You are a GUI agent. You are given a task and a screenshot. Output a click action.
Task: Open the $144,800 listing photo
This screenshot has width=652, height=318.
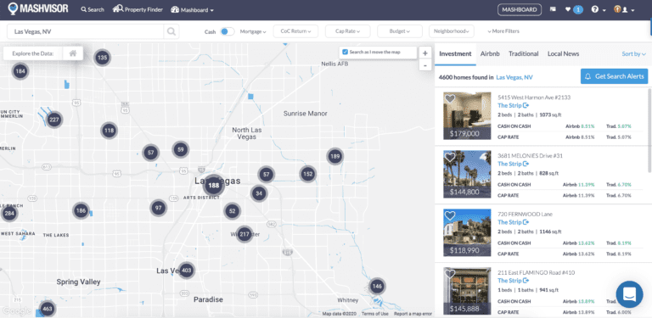coord(468,175)
